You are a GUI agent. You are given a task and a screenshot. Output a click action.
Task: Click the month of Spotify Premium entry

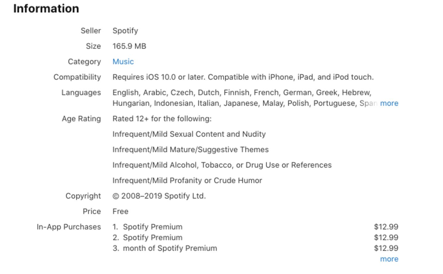click(170, 248)
